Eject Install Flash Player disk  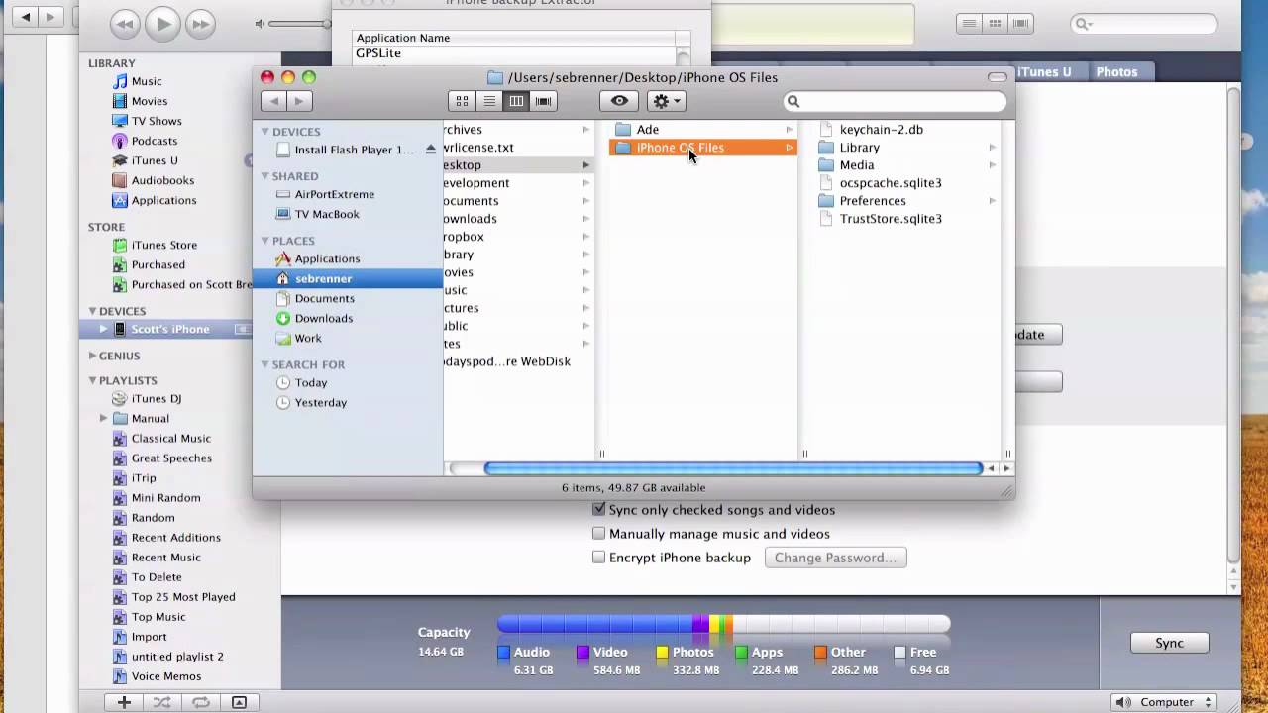pos(431,150)
